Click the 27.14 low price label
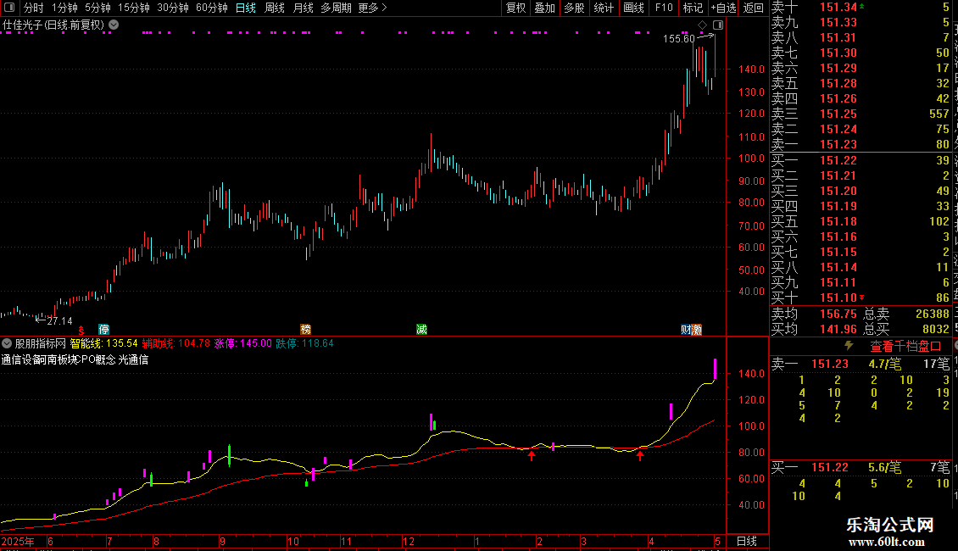 tap(59, 320)
